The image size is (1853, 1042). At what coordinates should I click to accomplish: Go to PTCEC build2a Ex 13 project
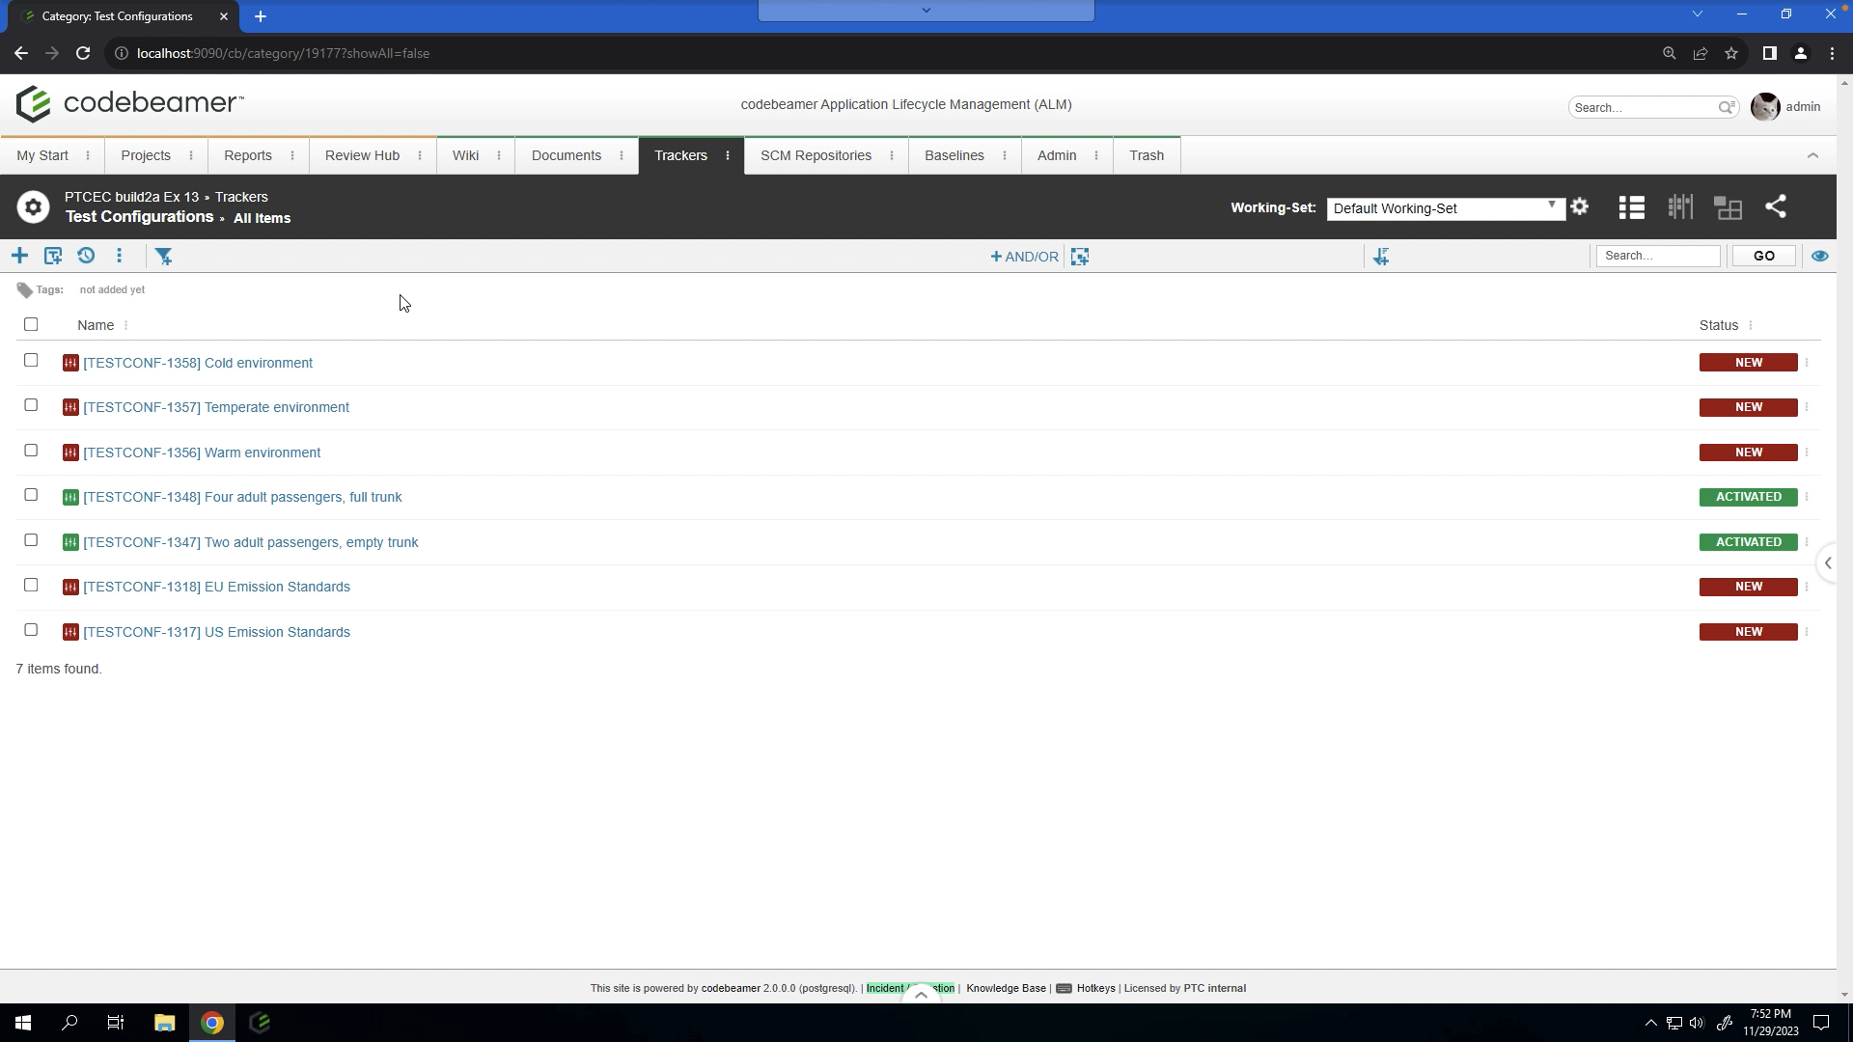(x=131, y=197)
